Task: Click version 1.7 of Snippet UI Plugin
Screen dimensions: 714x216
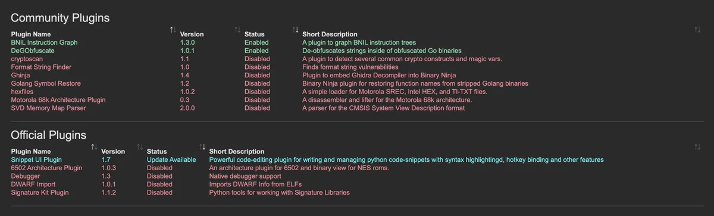Action: pyautogui.click(x=107, y=160)
